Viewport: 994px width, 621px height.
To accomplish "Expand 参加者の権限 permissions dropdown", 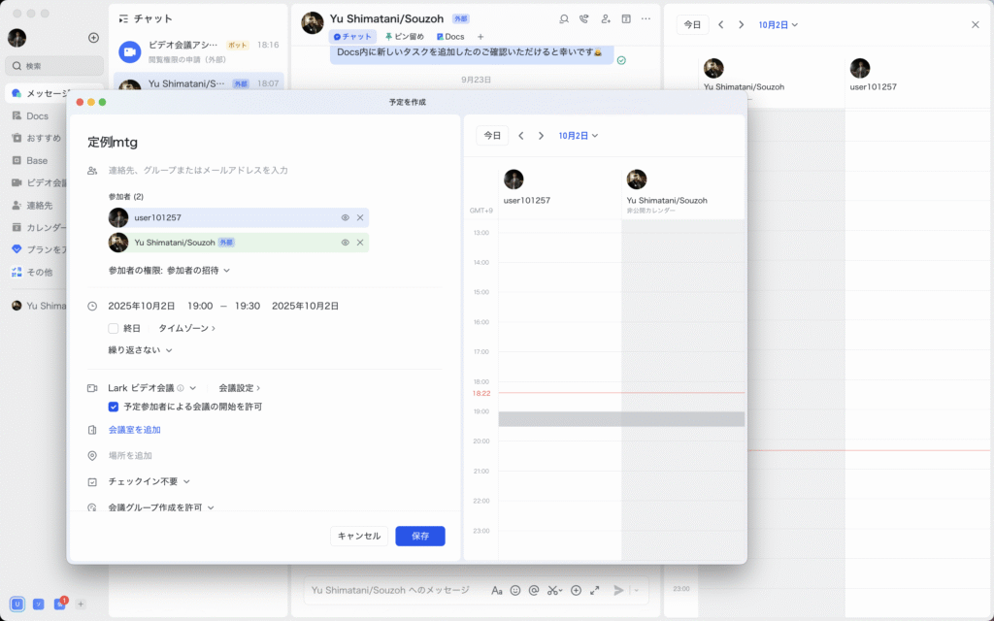I will point(169,270).
